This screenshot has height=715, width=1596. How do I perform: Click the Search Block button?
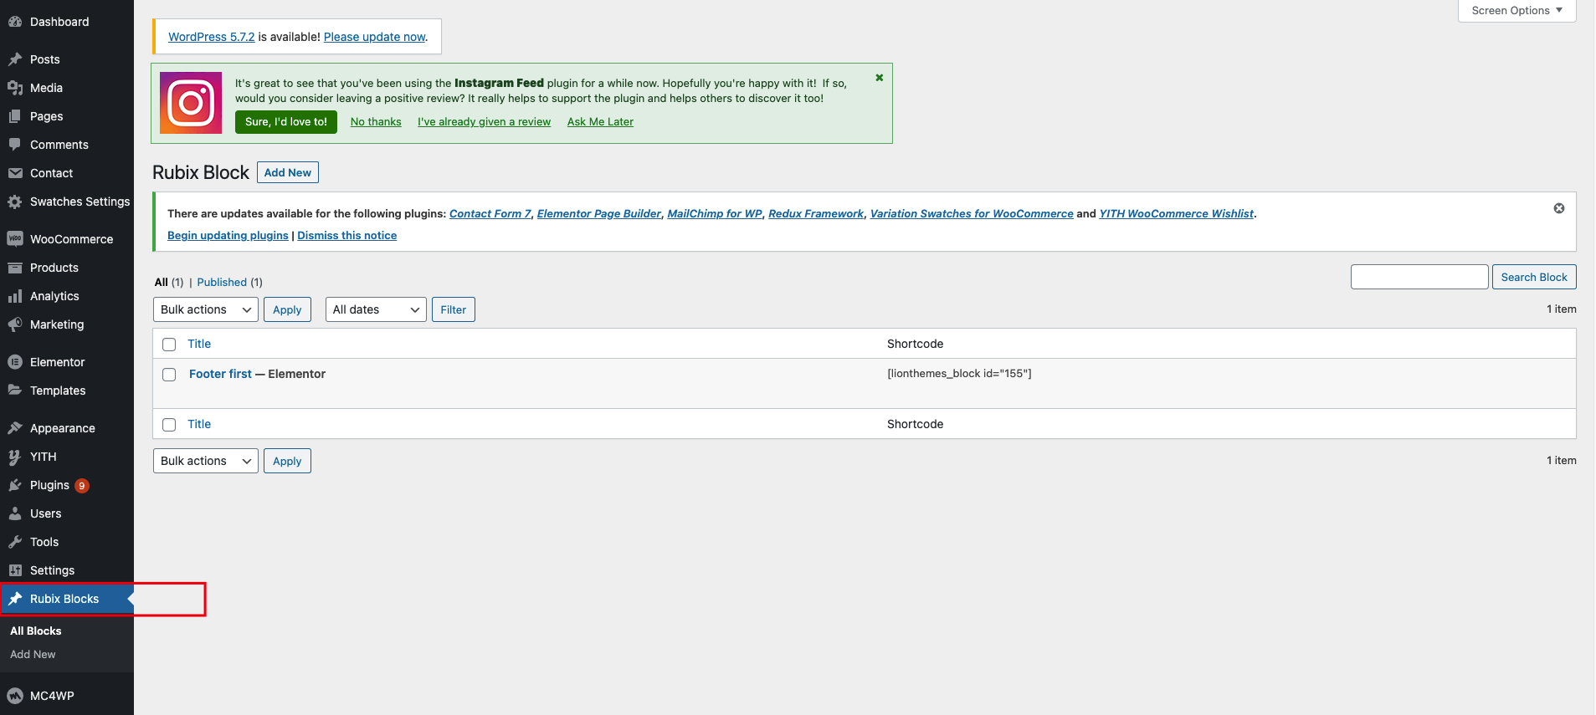[x=1533, y=277]
